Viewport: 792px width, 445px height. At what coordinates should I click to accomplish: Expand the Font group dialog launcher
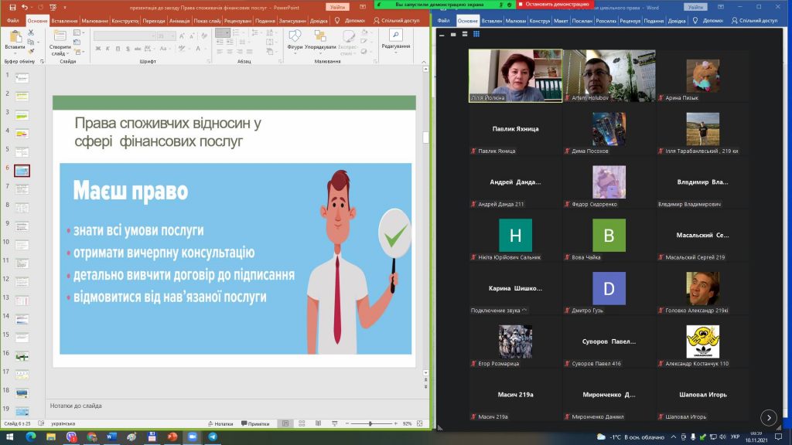209,62
